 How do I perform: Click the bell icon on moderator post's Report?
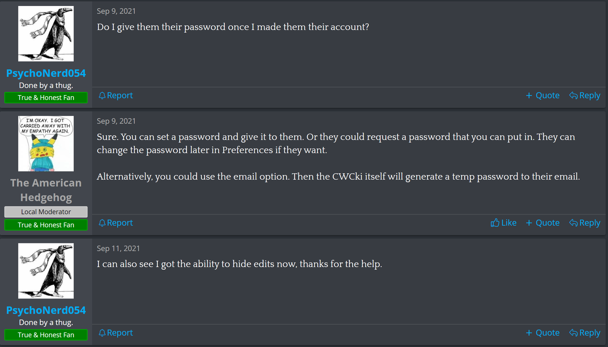click(x=102, y=223)
